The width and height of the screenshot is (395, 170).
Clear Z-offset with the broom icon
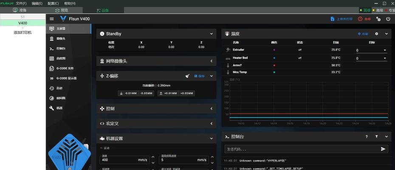187,76
